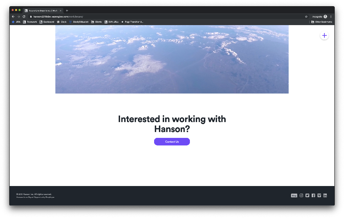Open a new browser tab
This screenshot has width=344, height=218.
point(67,11)
